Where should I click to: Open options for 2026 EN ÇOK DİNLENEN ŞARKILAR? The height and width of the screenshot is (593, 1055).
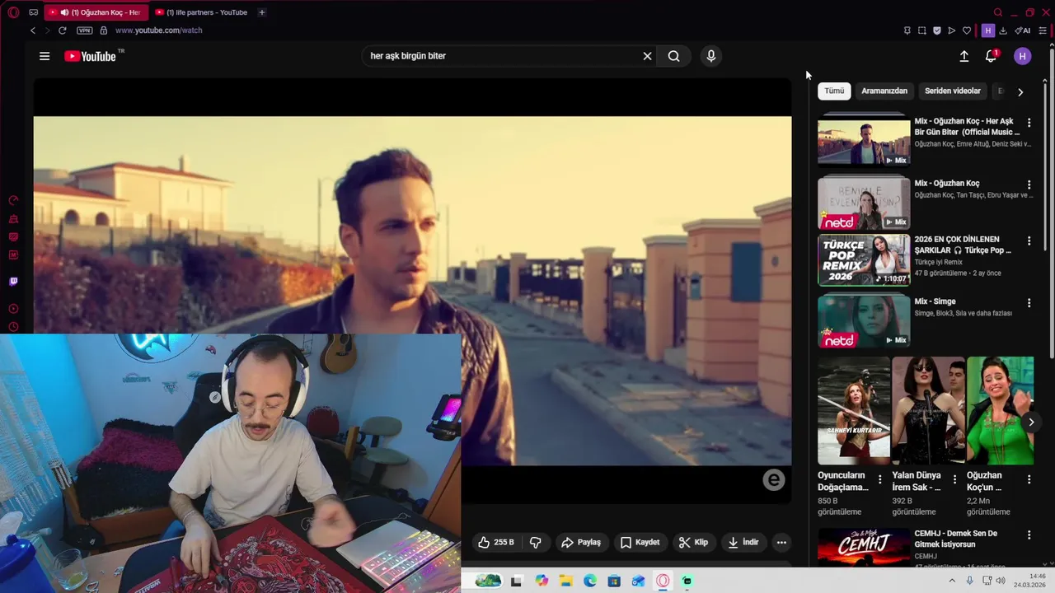point(1029,240)
